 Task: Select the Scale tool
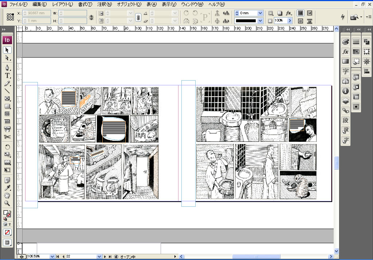[x=7, y=155]
